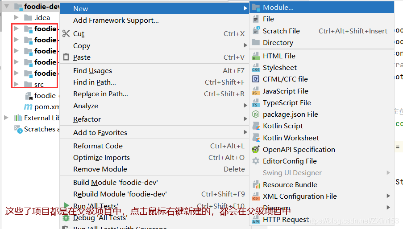Choose Remove Module entry
The width and height of the screenshot is (403, 229).
(154, 169)
